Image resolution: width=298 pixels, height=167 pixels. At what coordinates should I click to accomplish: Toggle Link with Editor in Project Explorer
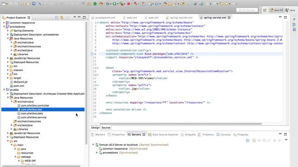click(x=62, y=18)
